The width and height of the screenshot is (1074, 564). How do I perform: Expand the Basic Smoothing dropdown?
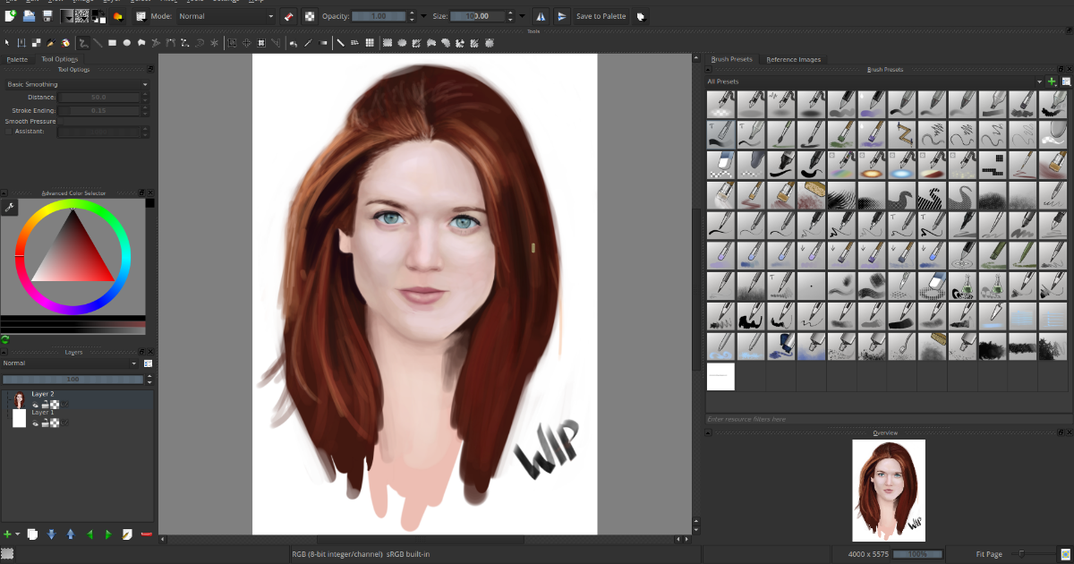coord(77,84)
